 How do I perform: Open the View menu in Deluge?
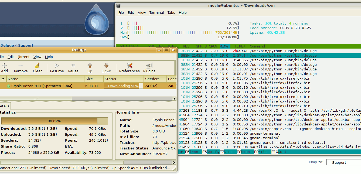[37, 57]
